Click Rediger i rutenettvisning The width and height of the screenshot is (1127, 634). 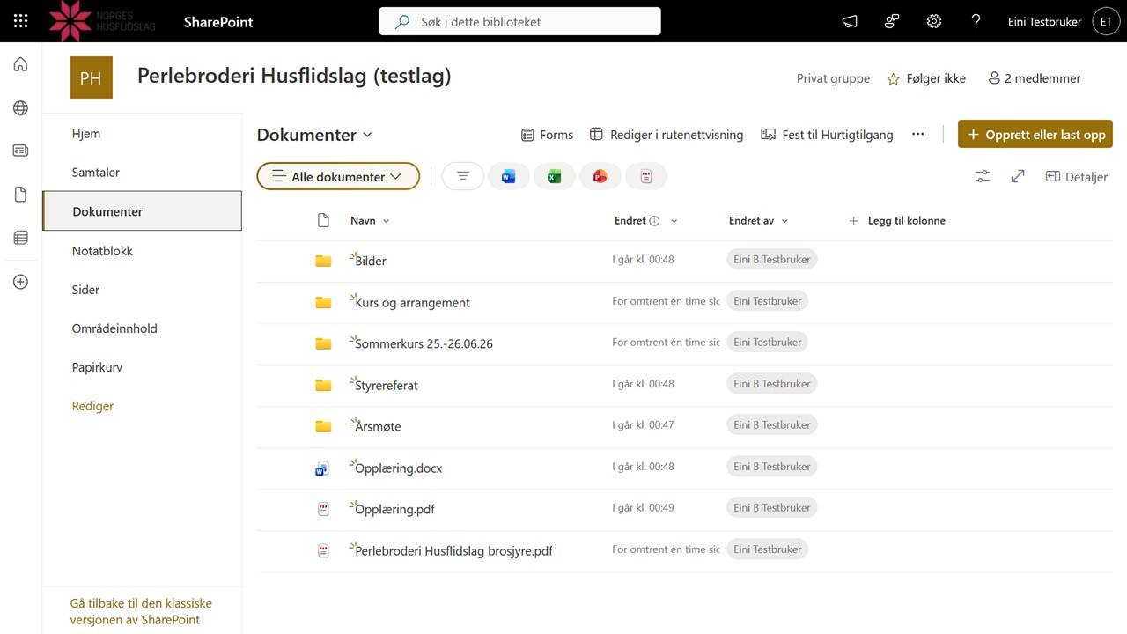click(x=666, y=135)
